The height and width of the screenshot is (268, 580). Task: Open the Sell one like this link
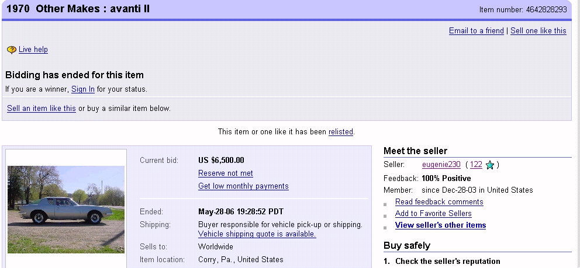pyautogui.click(x=538, y=31)
